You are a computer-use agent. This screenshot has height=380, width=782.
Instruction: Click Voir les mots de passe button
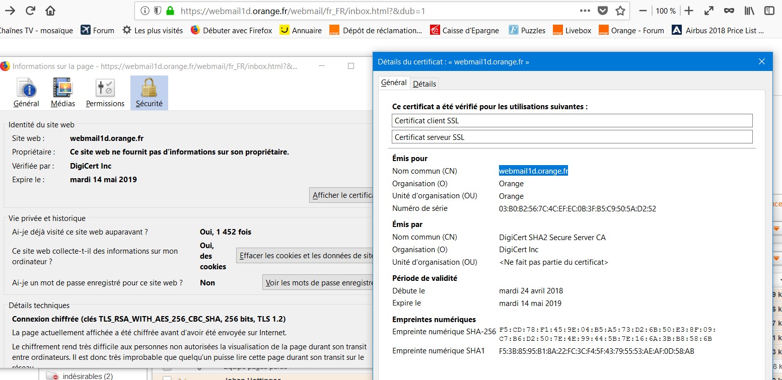point(318,283)
